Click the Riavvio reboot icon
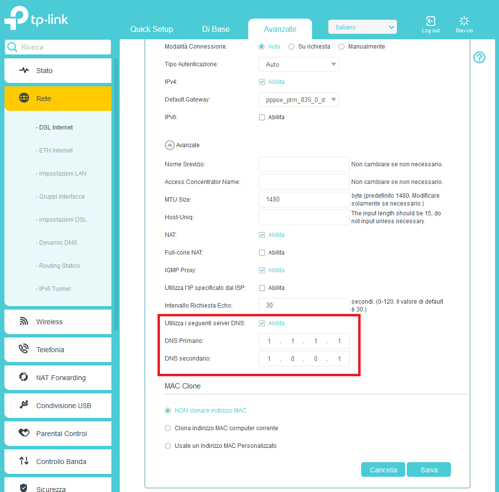Screen dimensions: 499x492 click(464, 21)
